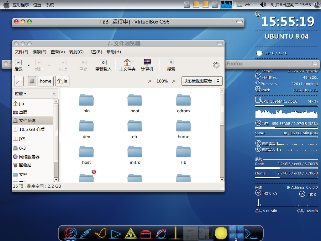
Task: Toggle the home path-bar button
Action: pyautogui.click(x=45, y=81)
